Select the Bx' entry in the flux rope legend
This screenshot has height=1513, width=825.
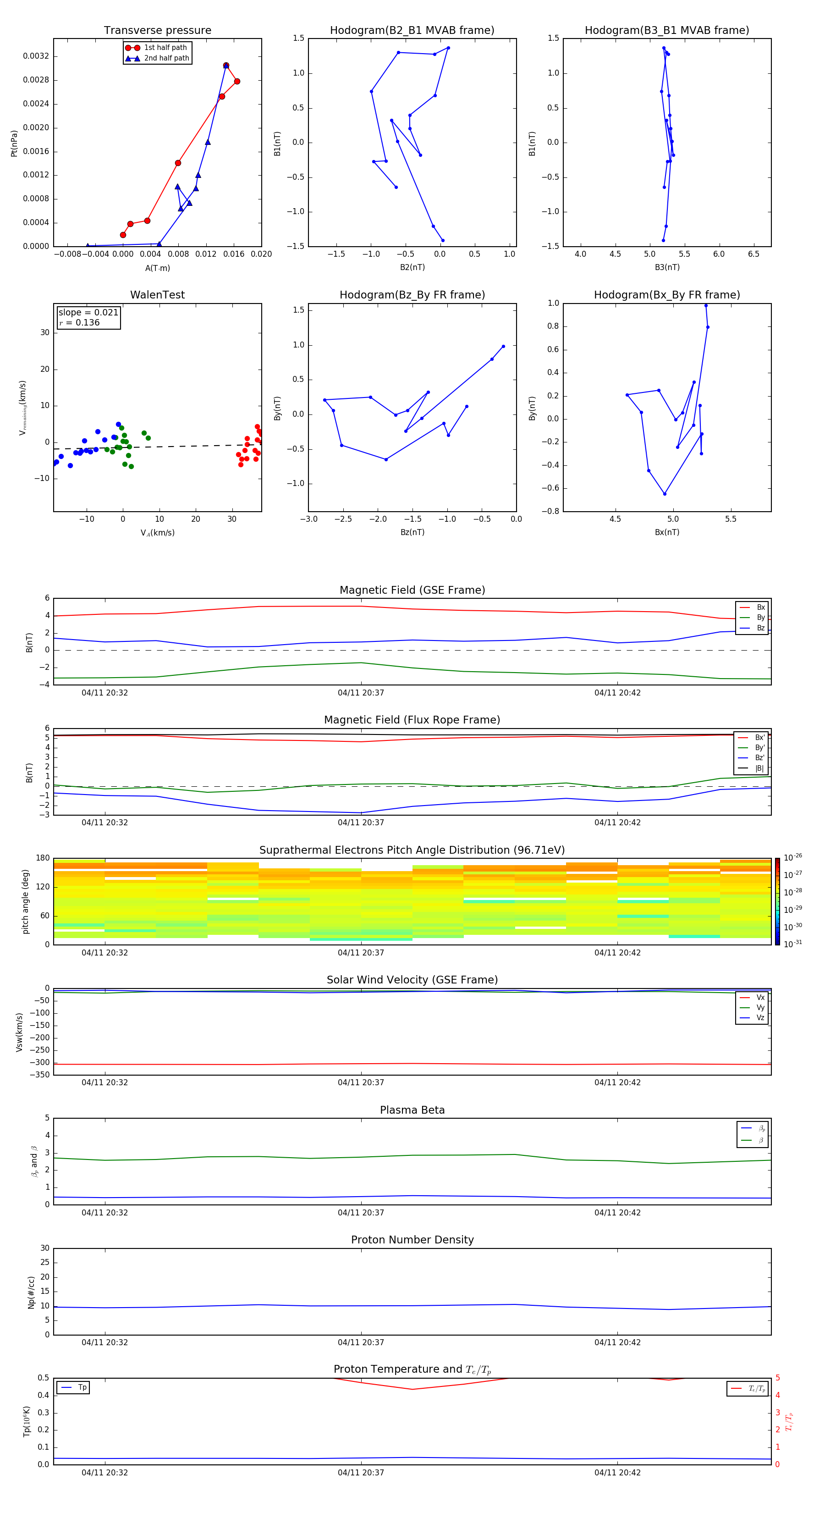pyautogui.click(x=752, y=738)
